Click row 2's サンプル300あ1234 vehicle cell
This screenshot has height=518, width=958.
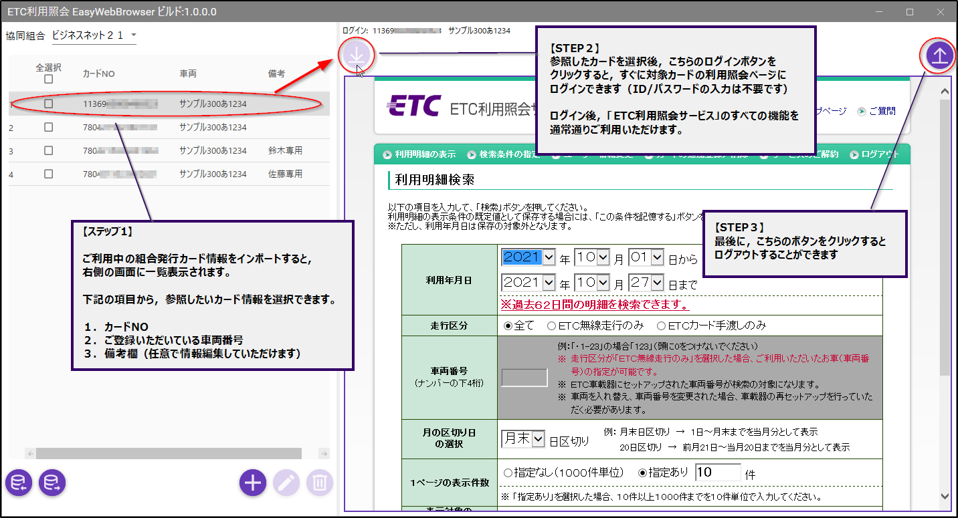tap(213, 127)
